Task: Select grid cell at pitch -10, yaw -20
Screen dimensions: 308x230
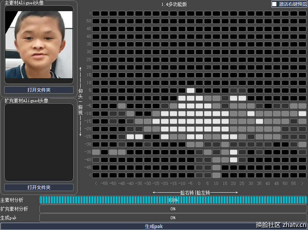Action: pos(165,114)
